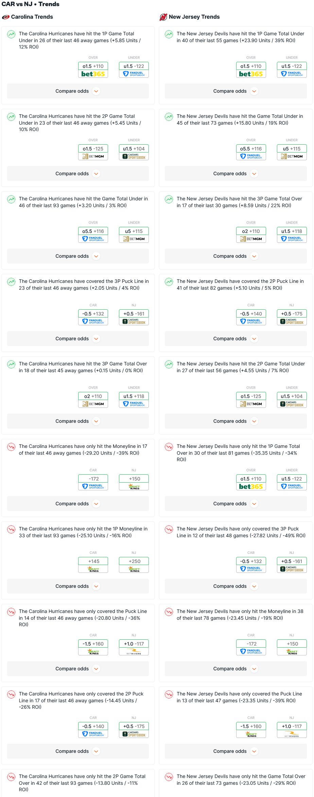This screenshot has width=314, height=797.
Task: Open Compare odds under Devils 2P Puck Line trend
Action: click(x=235, y=339)
